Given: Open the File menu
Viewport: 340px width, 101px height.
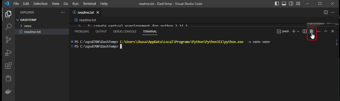Looking at the screenshot, I should [16, 4].
